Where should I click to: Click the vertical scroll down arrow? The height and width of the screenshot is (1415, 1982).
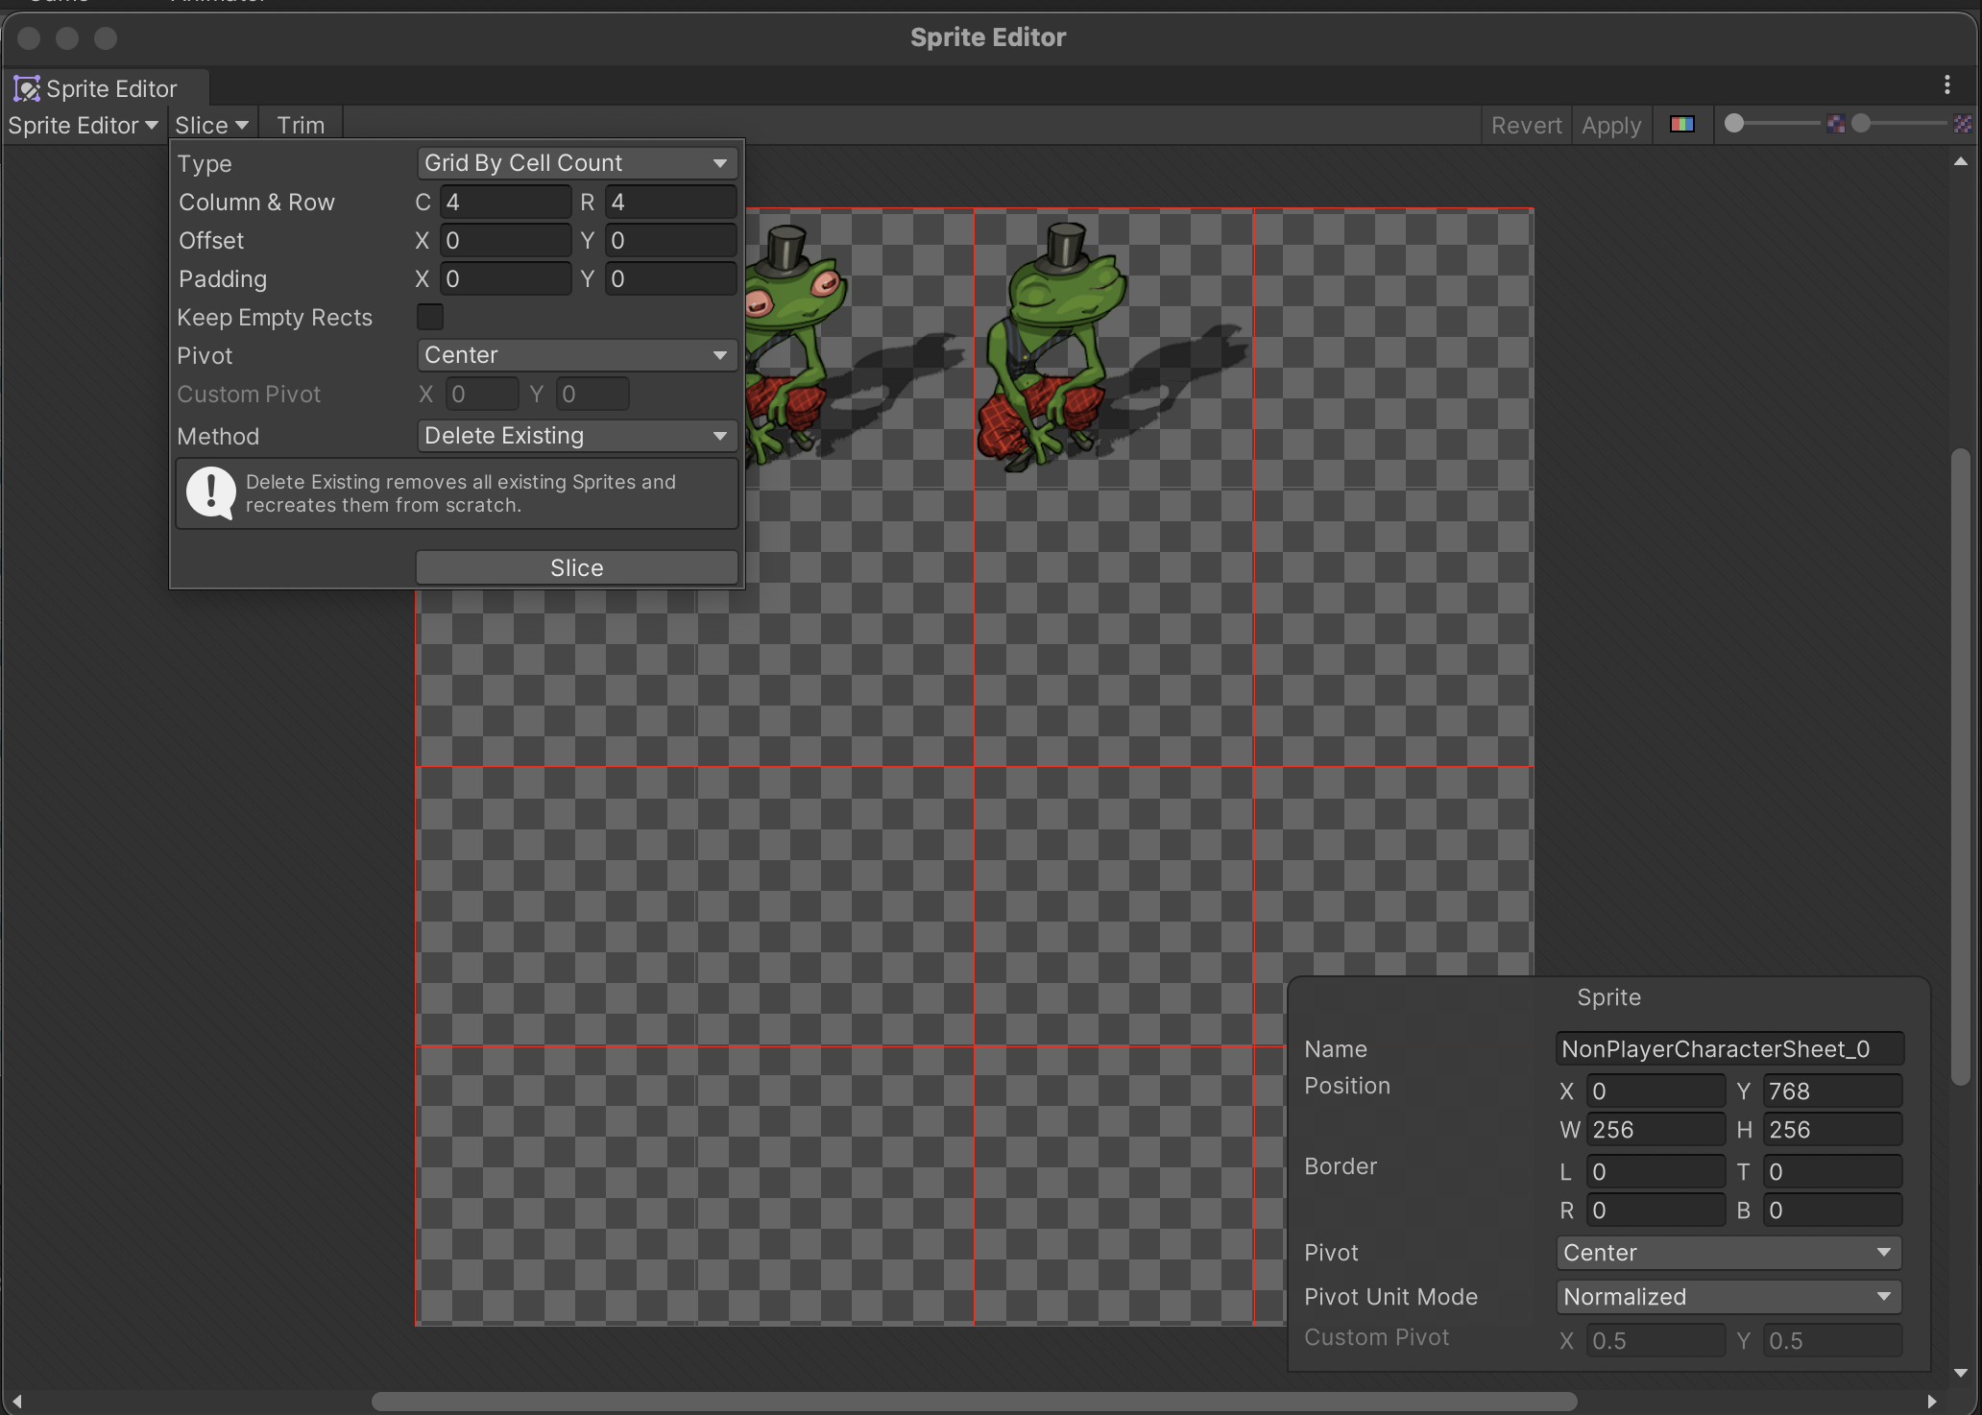click(1960, 1373)
